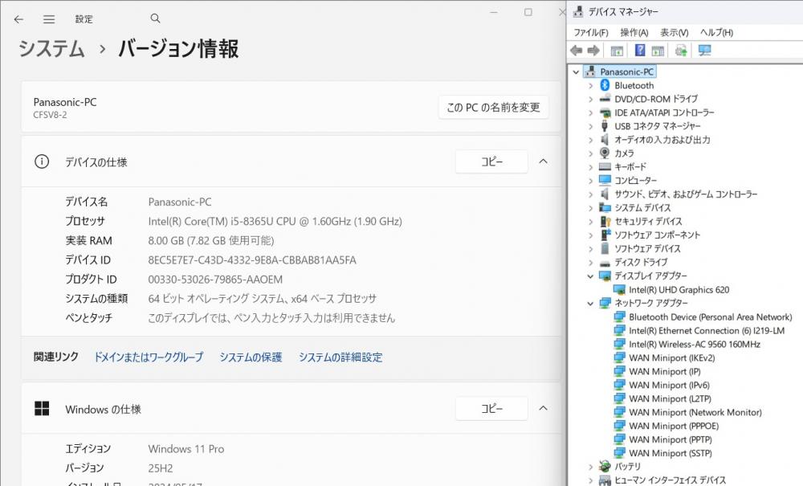Click the Windows logo icon beside Windows の仕様
The width and height of the screenshot is (803, 486).
42,409
